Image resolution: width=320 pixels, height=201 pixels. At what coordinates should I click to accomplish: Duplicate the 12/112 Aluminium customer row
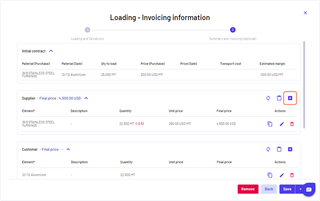tap(270, 175)
